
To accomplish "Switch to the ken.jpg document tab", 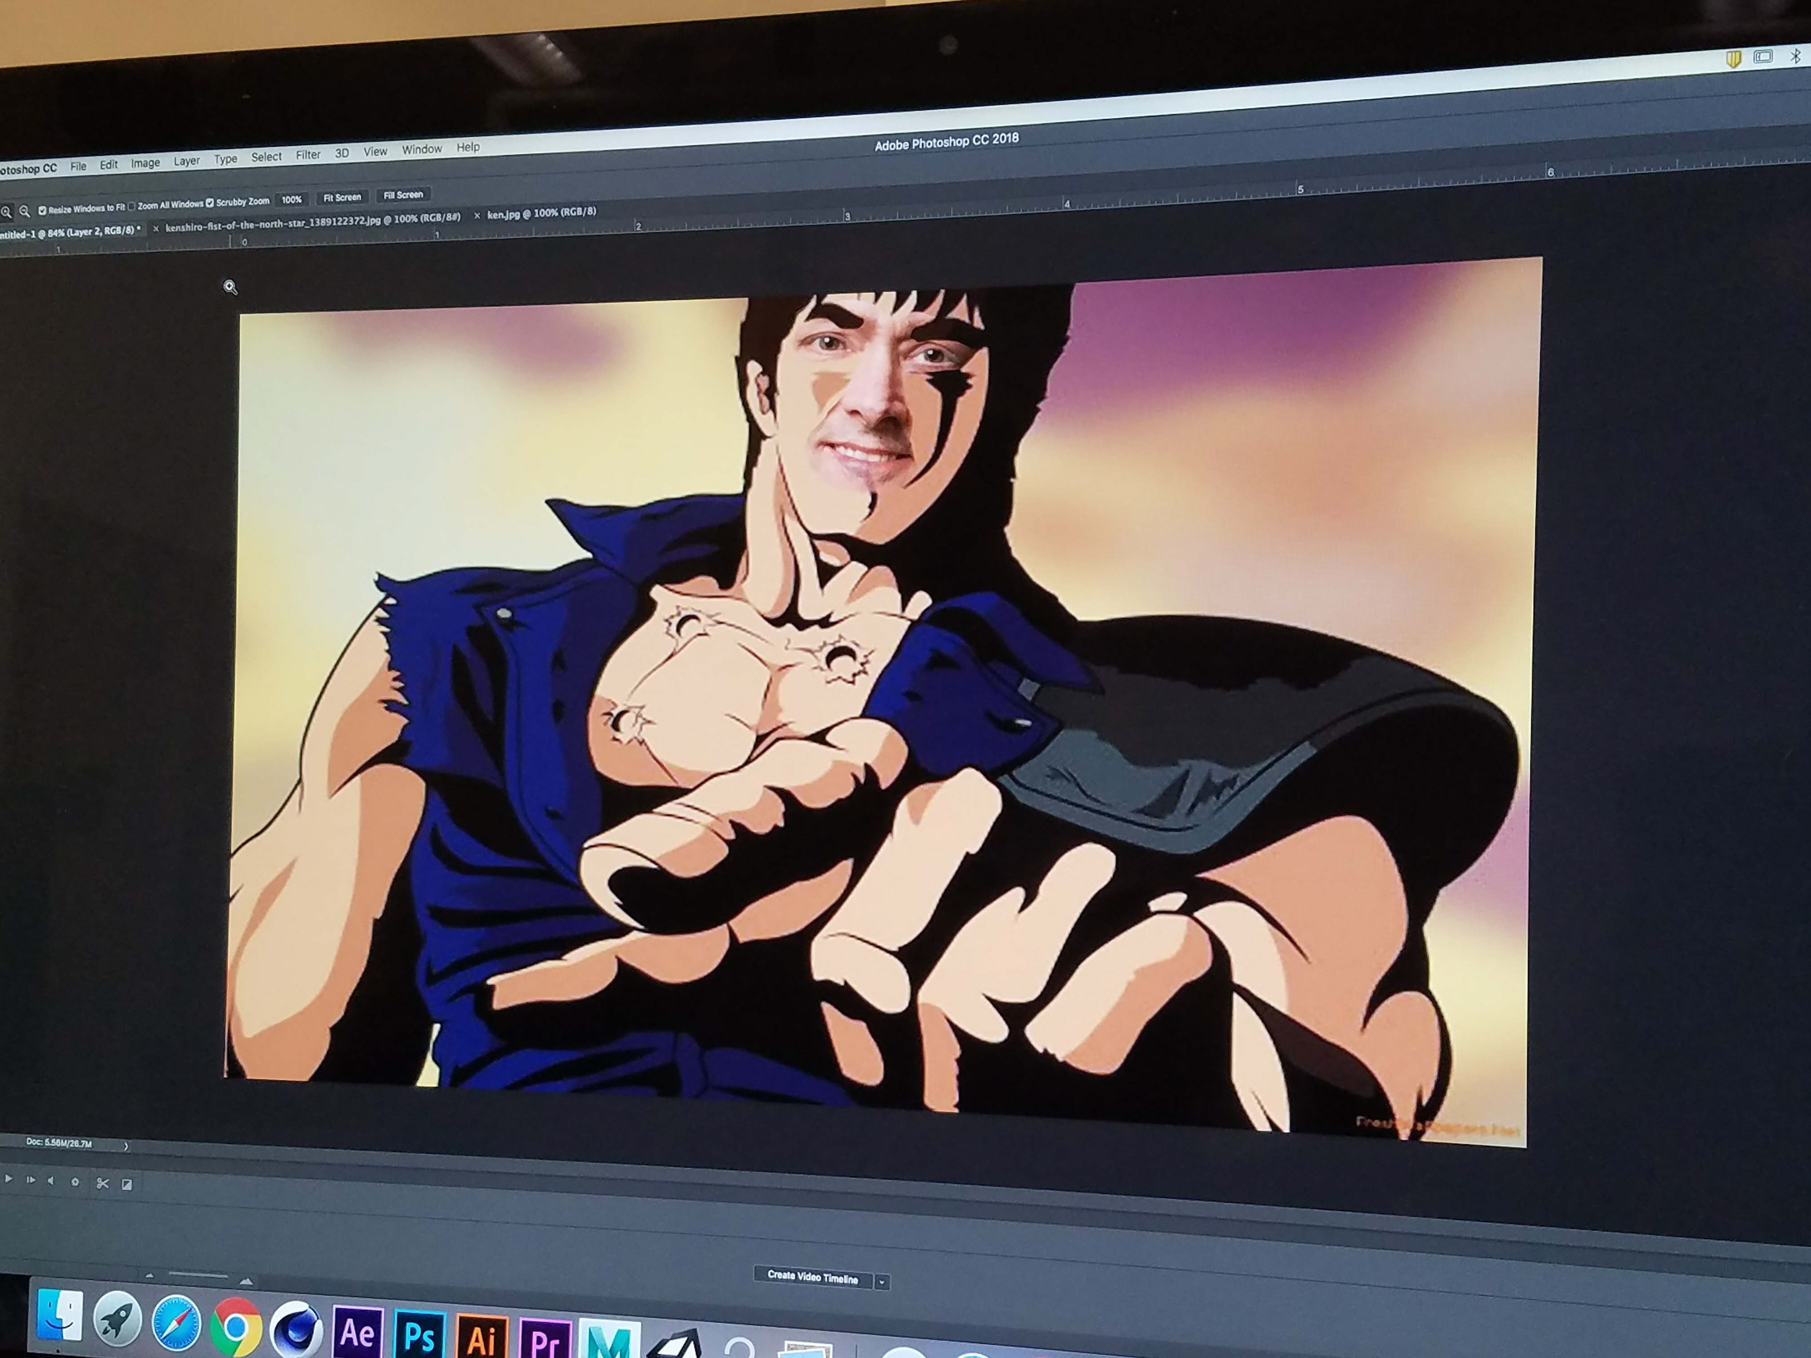I will [x=541, y=213].
